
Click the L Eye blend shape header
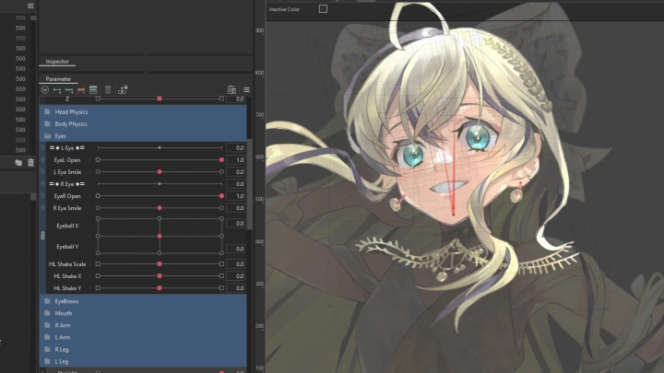point(67,147)
